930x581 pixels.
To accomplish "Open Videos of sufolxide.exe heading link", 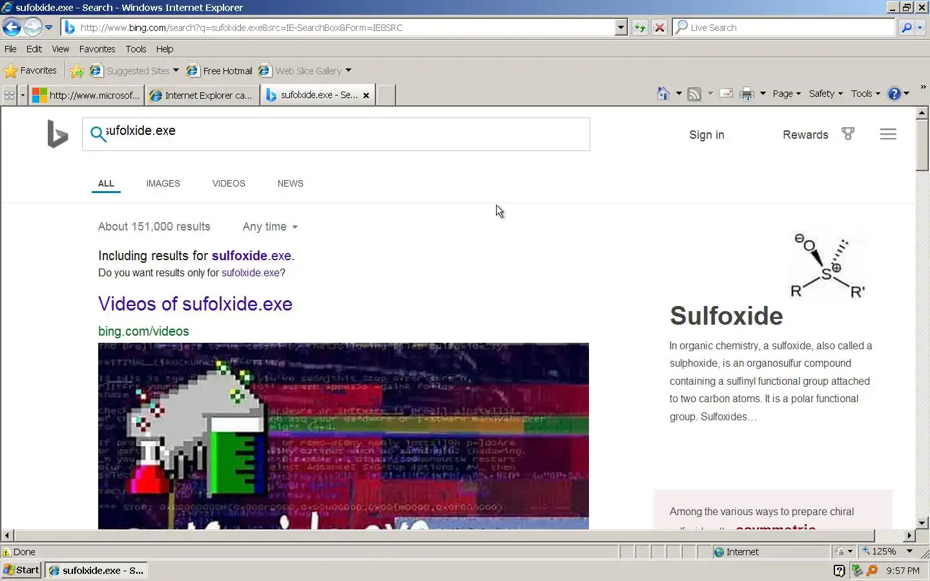I will (x=195, y=304).
